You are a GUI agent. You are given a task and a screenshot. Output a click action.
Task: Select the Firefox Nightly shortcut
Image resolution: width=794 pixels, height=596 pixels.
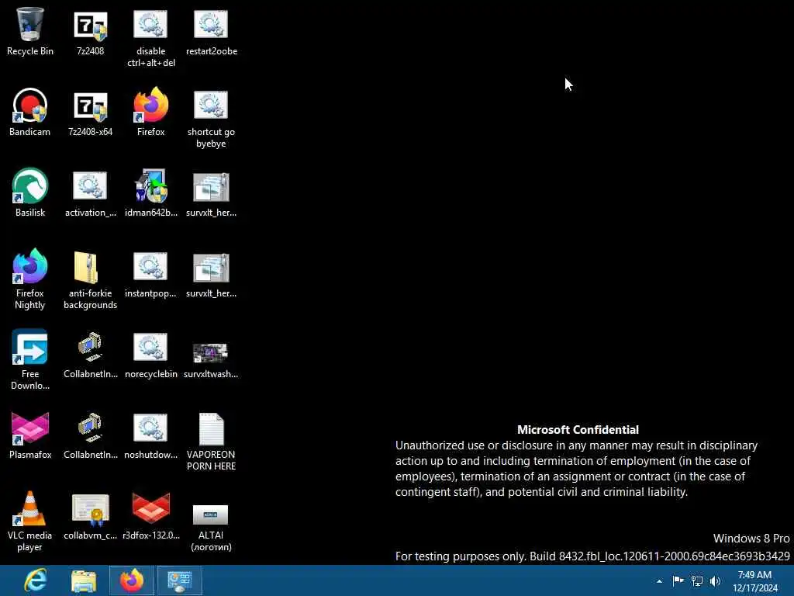[30, 279]
